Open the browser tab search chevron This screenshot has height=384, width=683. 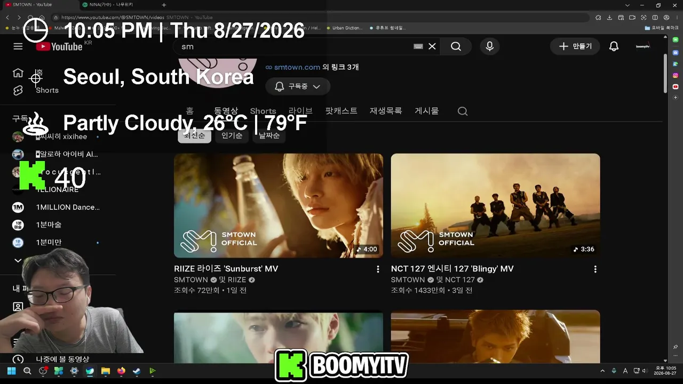click(x=628, y=5)
